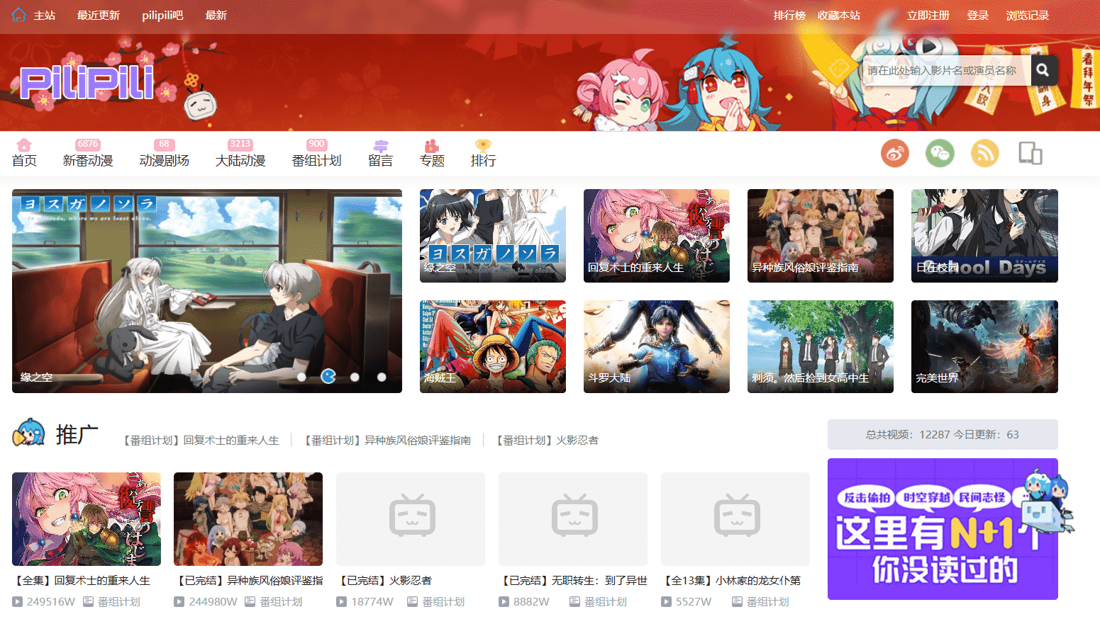Click 【番组计划】火影忍者 promo link
This screenshot has width=1100, height=619.
point(546,441)
